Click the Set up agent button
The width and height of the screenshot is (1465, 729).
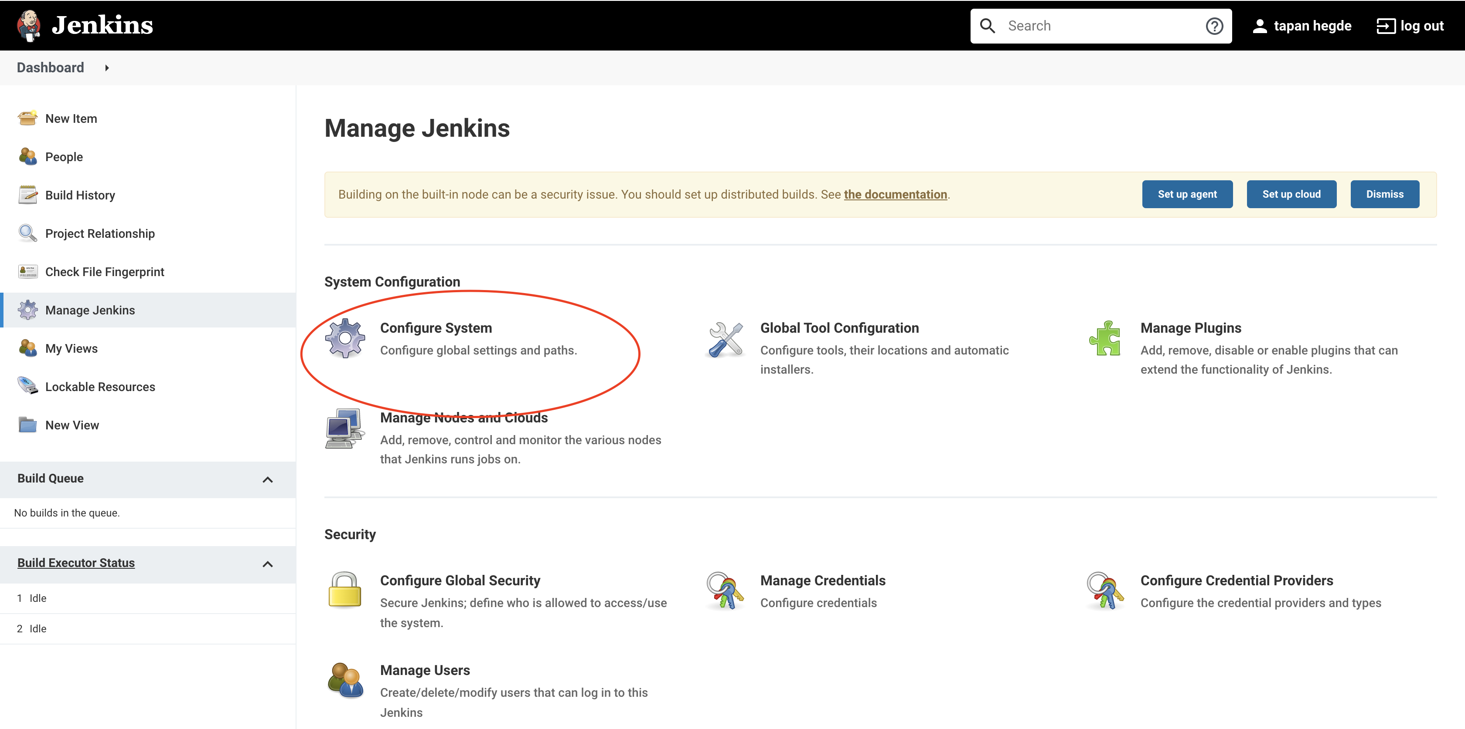[x=1187, y=194]
